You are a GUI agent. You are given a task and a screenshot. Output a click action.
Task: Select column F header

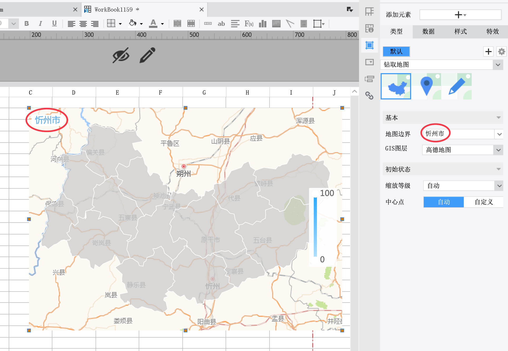click(x=161, y=93)
